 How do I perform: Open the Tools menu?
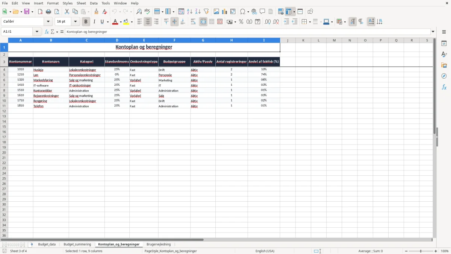click(x=106, y=3)
